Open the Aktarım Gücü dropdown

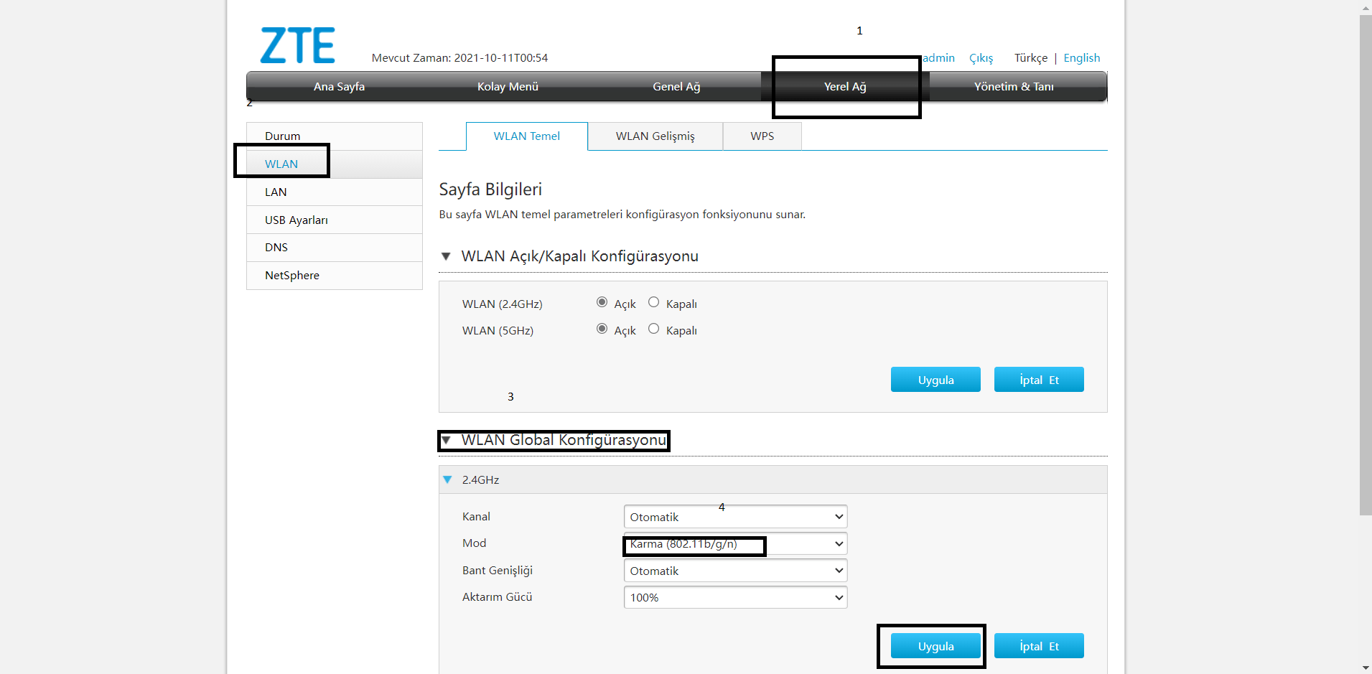(x=735, y=597)
